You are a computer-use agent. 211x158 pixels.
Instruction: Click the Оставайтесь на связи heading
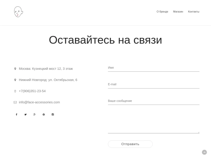[105, 40]
